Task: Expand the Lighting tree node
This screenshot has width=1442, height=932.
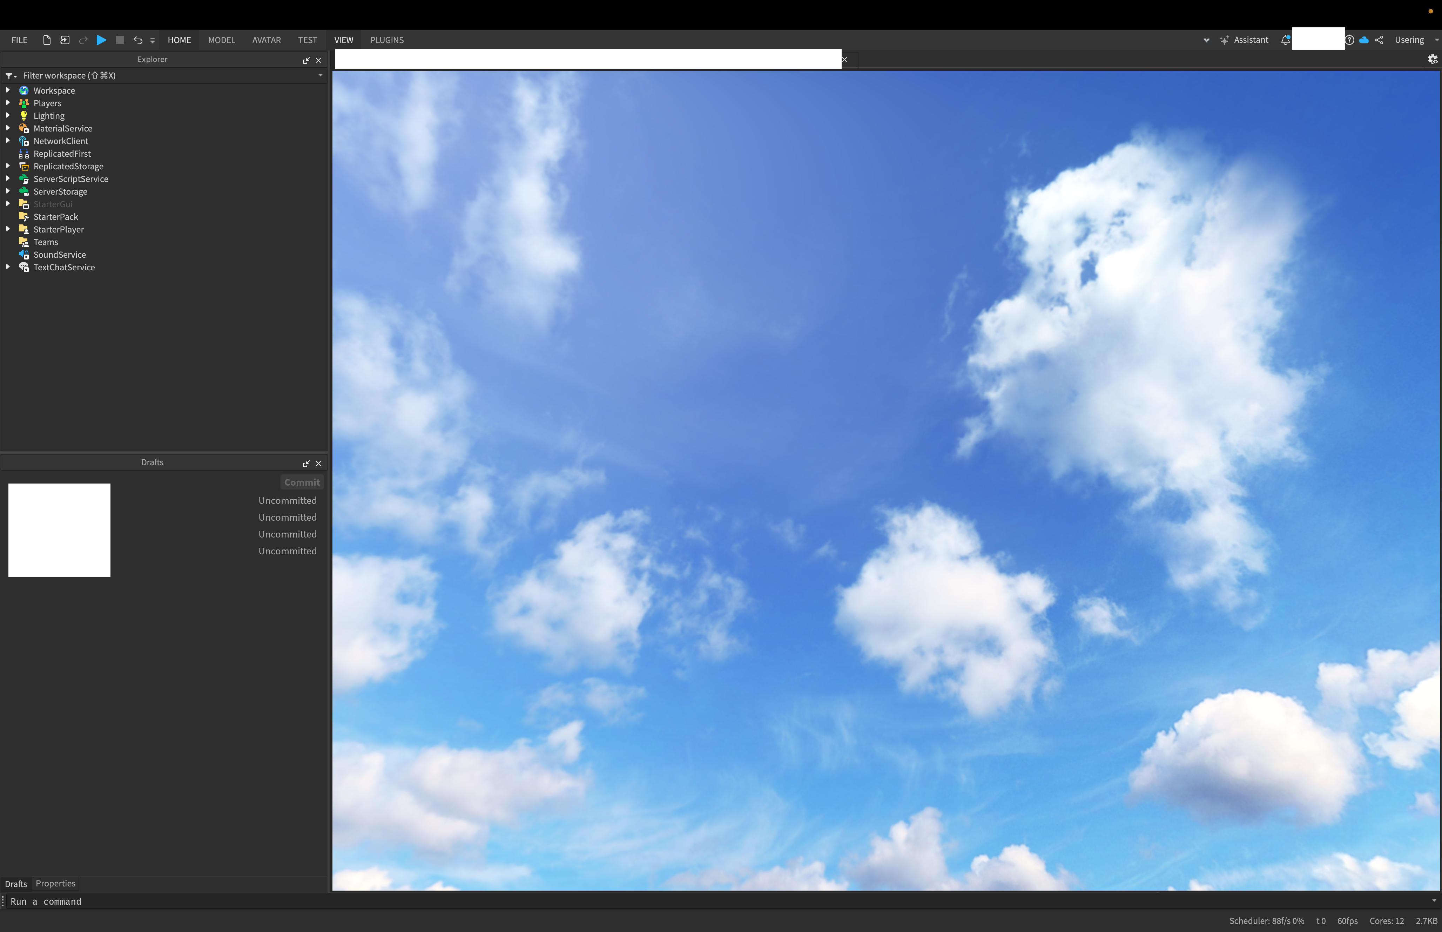Action: 8,116
